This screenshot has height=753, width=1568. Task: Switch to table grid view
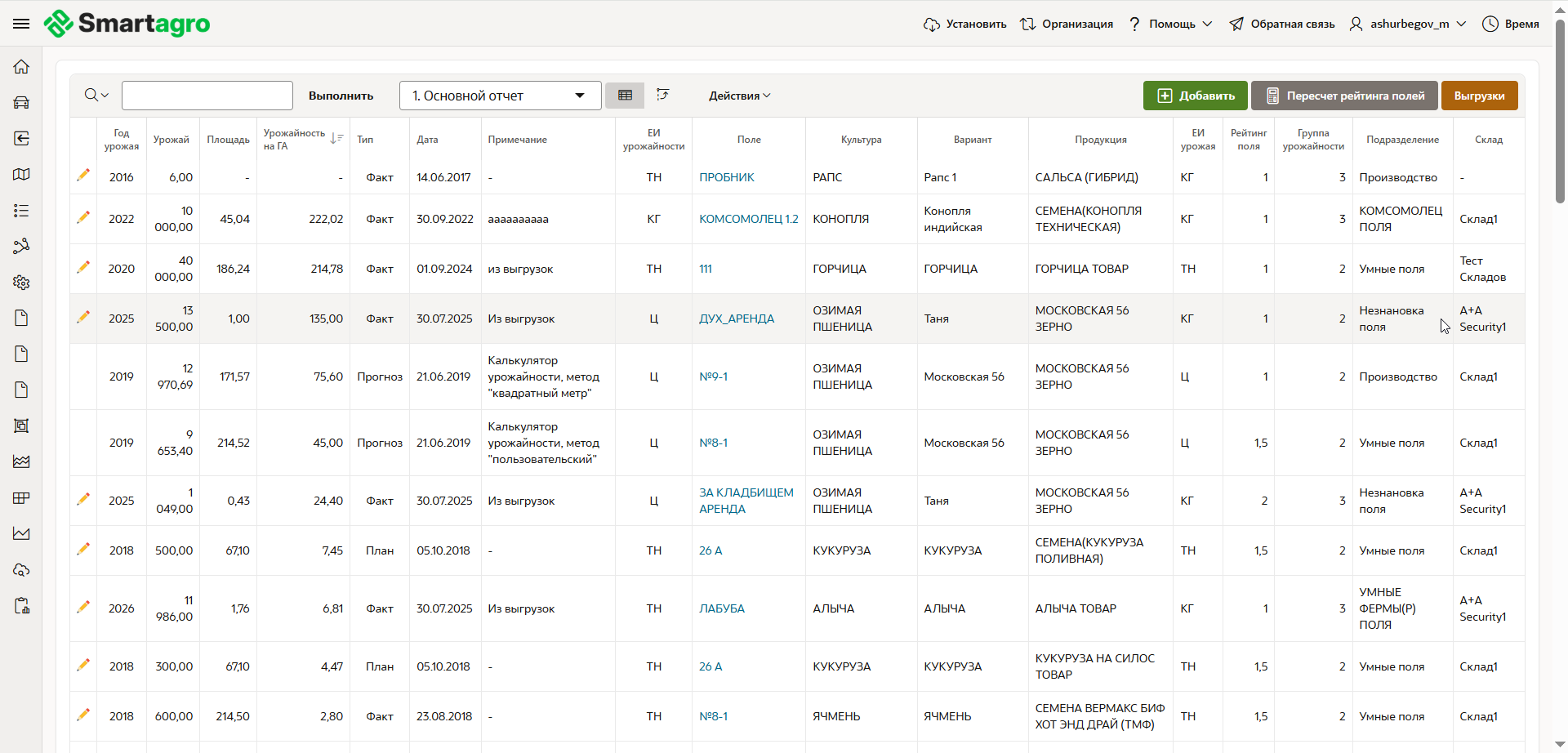point(625,96)
